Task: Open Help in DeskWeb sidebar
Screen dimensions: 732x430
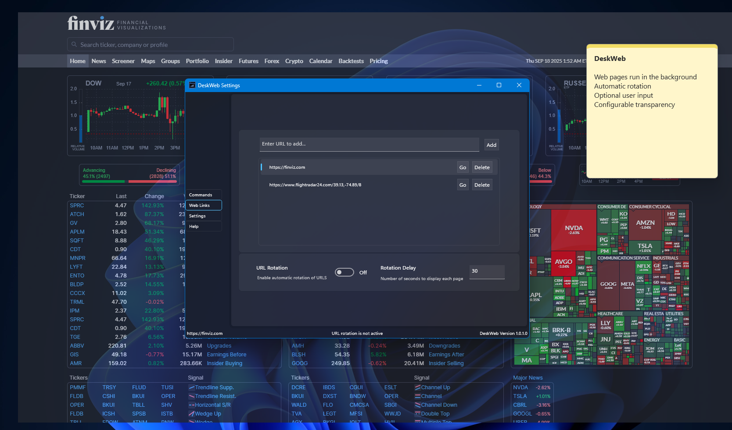Action: (x=204, y=227)
